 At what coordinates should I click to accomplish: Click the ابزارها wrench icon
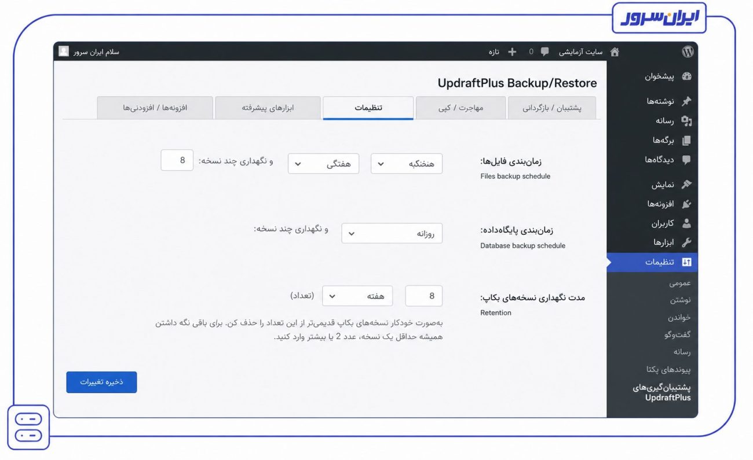click(687, 242)
